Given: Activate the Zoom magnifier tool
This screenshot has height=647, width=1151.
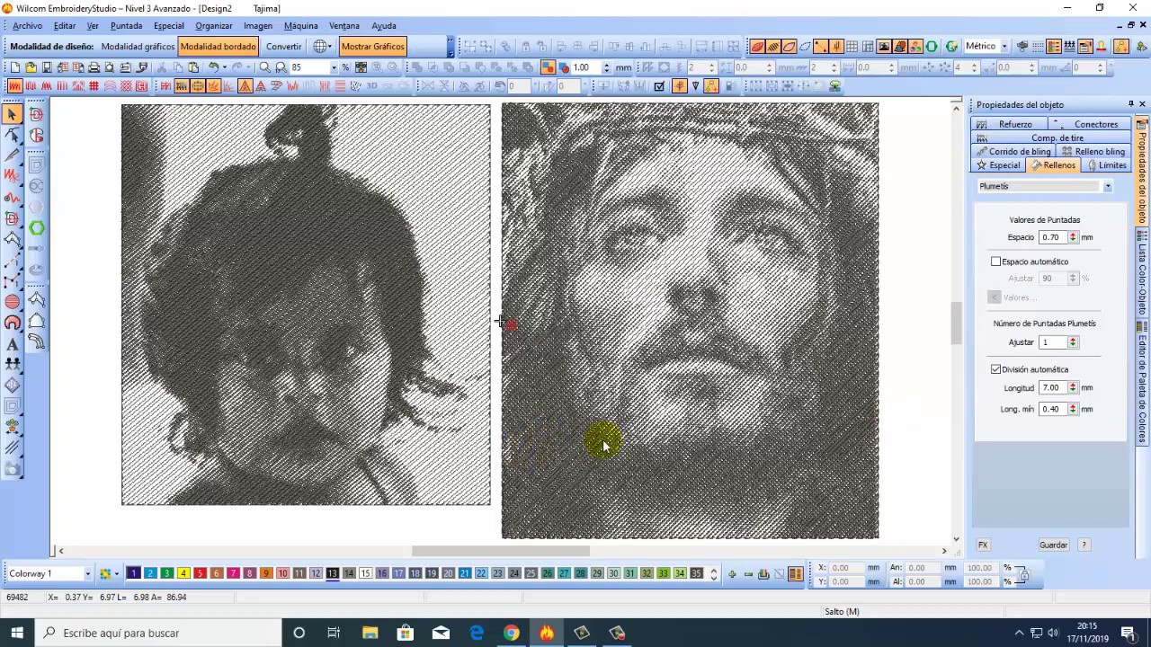Looking at the screenshot, I should 264,67.
